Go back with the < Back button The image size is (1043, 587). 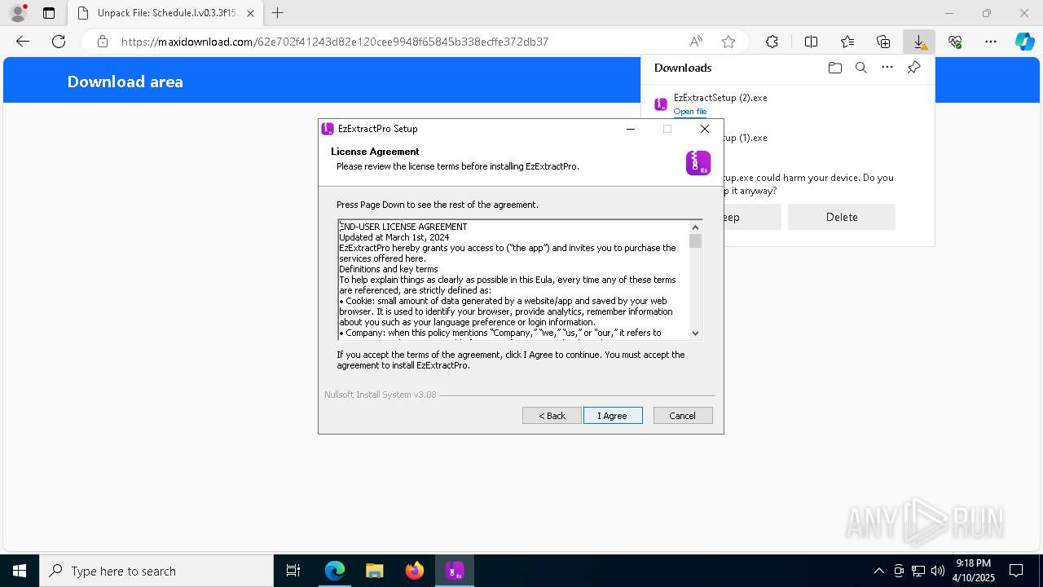click(552, 416)
